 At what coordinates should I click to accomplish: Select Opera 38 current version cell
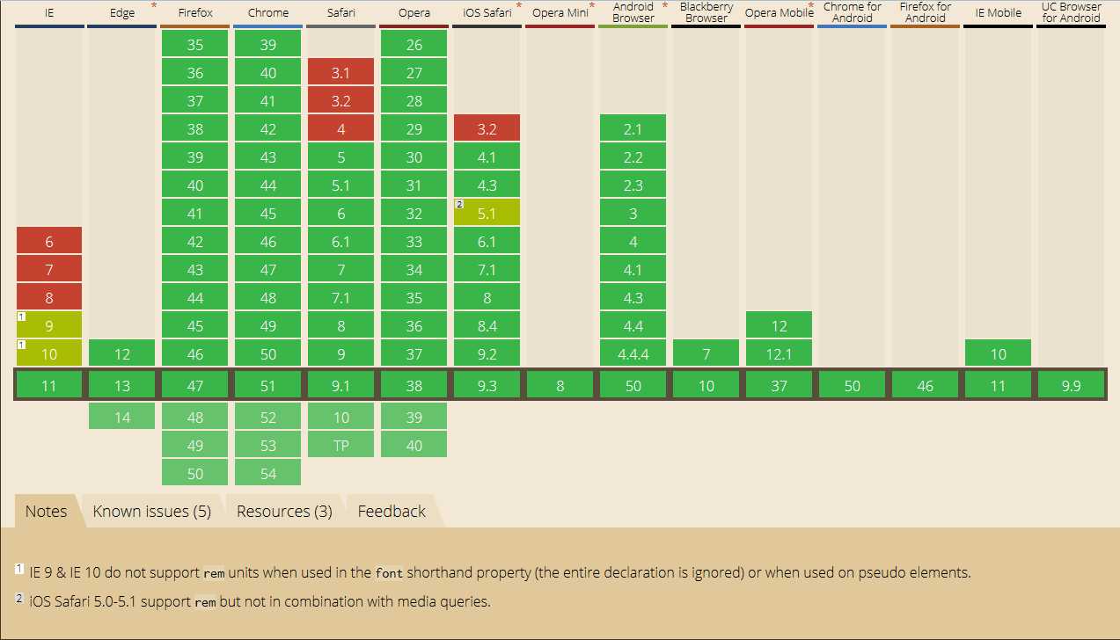coord(414,386)
